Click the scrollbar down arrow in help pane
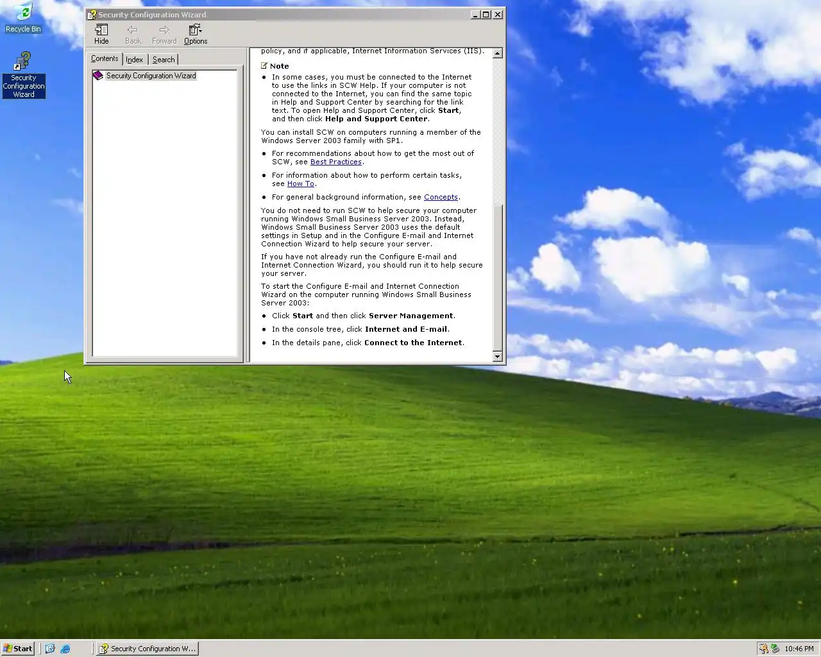This screenshot has height=657, width=821. pyautogui.click(x=497, y=356)
